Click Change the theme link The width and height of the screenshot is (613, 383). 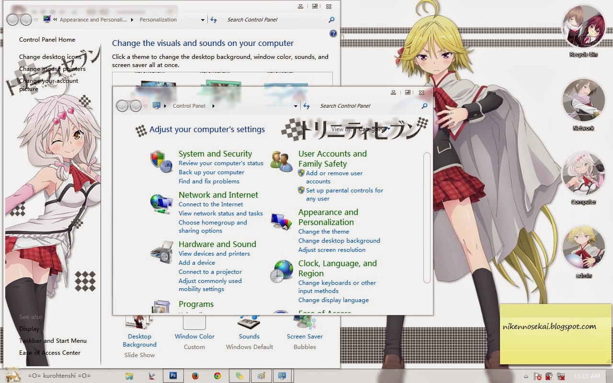click(x=324, y=232)
